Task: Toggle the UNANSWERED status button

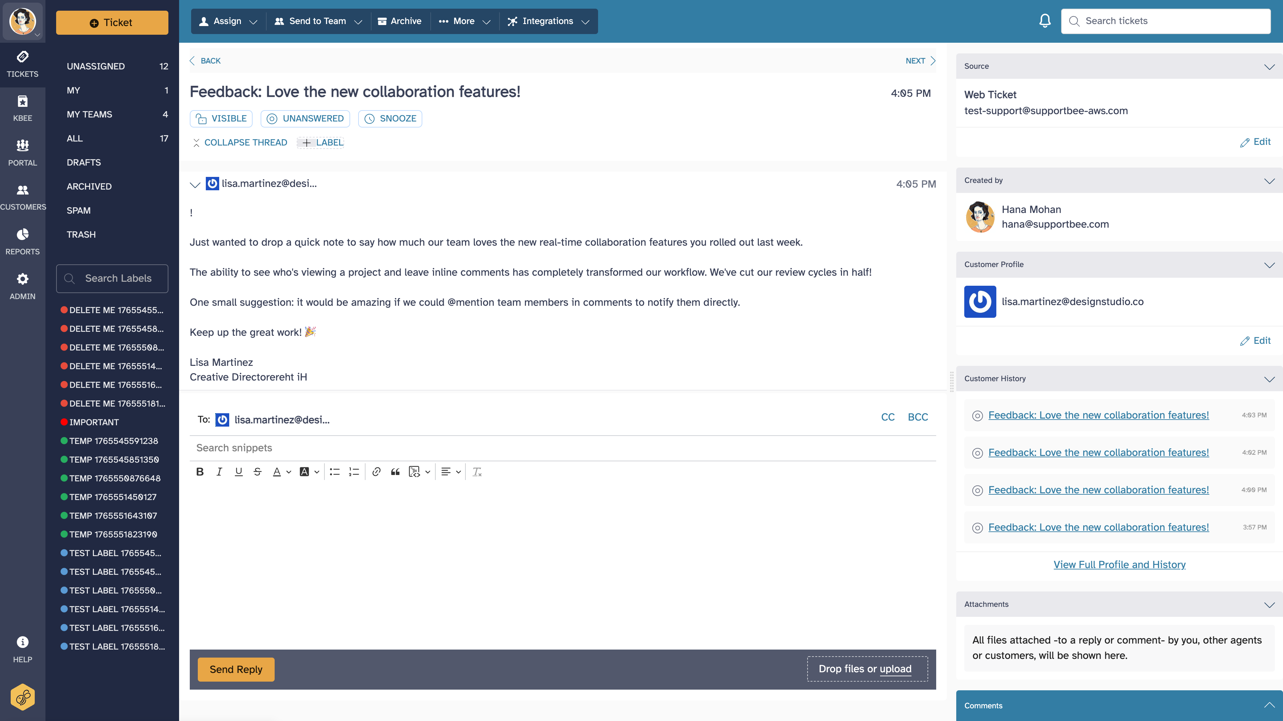Action: (x=305, y=118)
